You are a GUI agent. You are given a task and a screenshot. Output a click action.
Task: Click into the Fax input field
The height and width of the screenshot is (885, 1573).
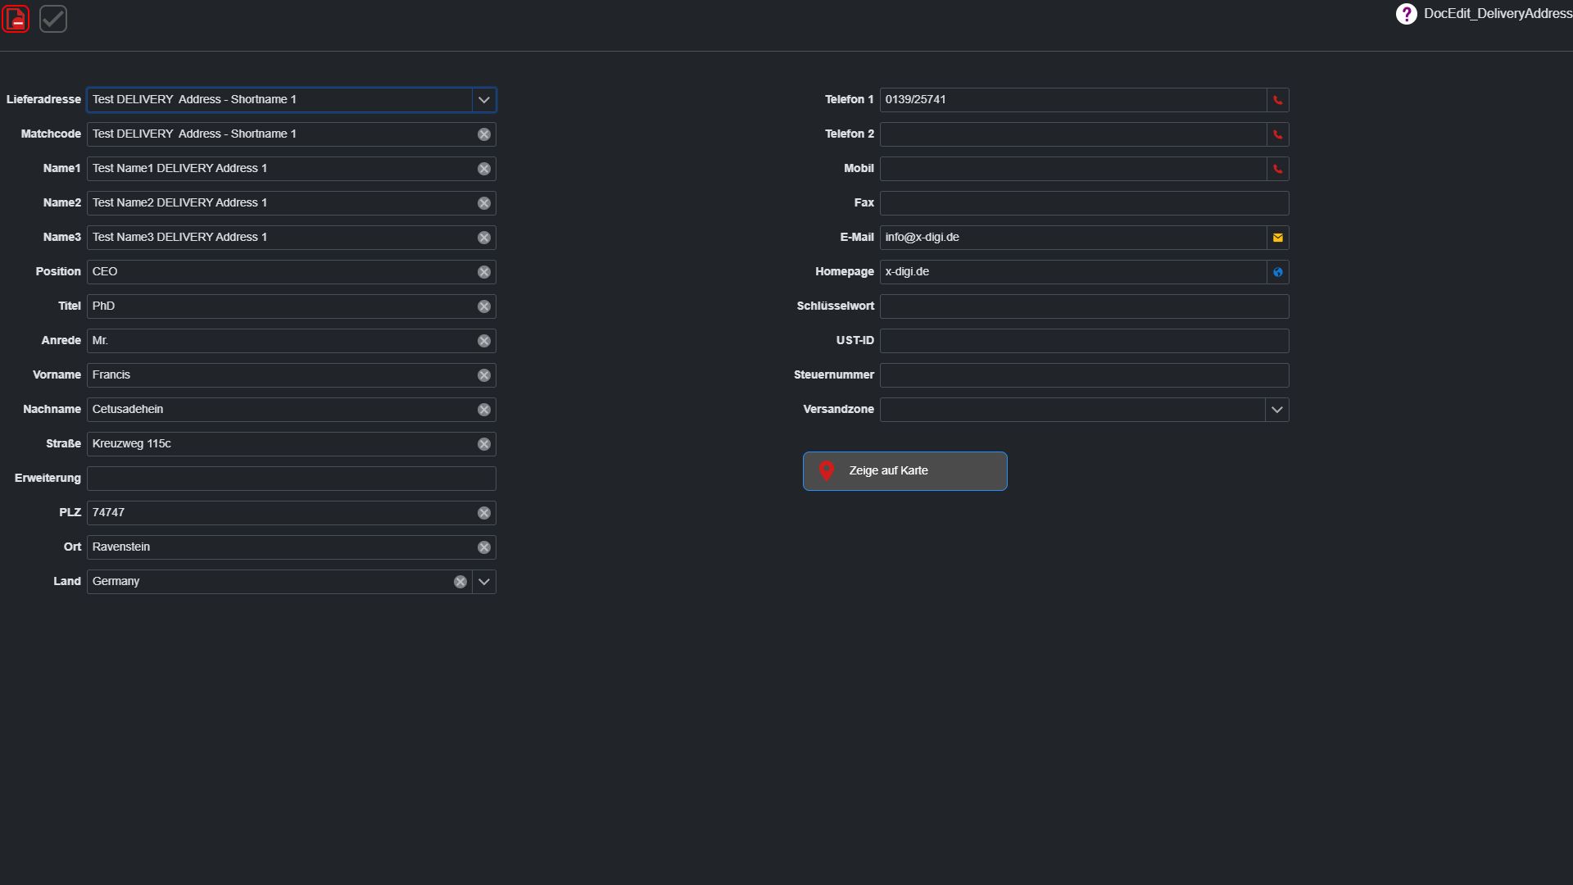1084,203
